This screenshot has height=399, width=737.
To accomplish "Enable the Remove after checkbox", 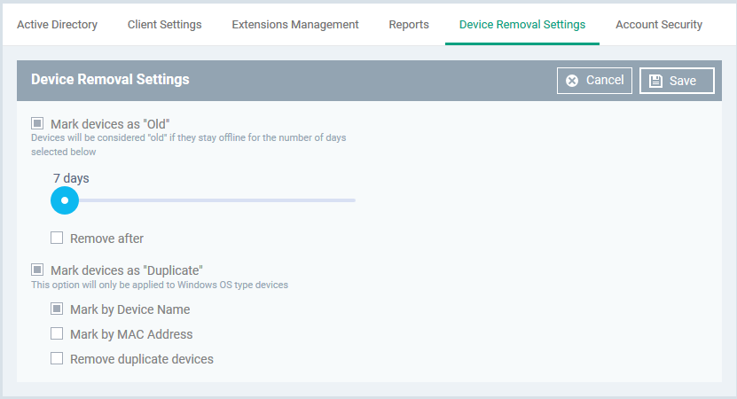I will click(57, 238).
